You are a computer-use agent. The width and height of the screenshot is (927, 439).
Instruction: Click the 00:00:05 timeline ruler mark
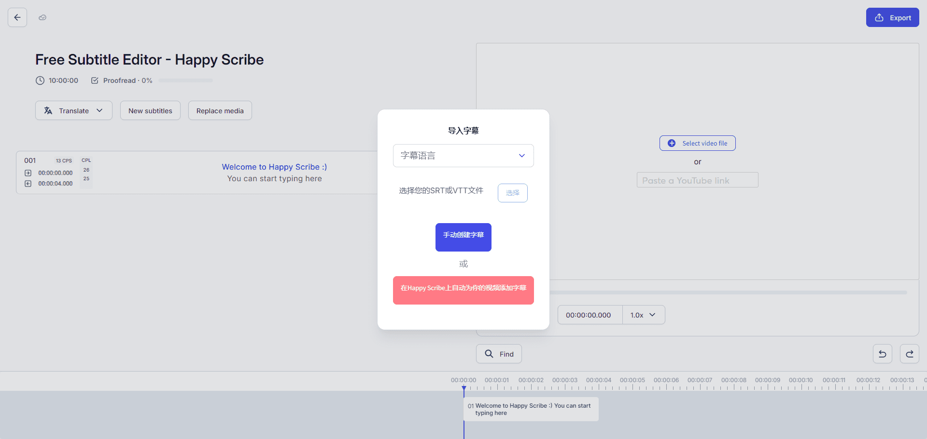coord(632,380)
